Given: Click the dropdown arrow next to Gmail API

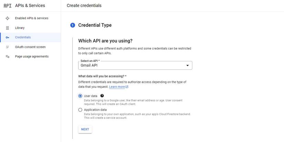Looking at the screenshot, I should click(x=188, y=65).
